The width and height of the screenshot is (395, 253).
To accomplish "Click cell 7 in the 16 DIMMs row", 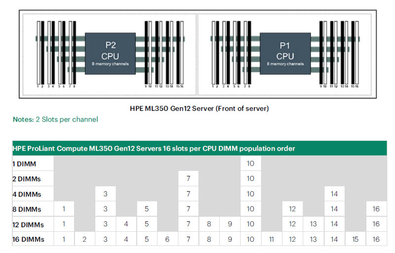I will tap(188, 239).
